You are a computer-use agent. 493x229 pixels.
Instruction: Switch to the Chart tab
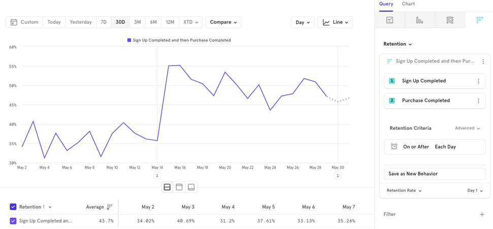click(408, 4)
